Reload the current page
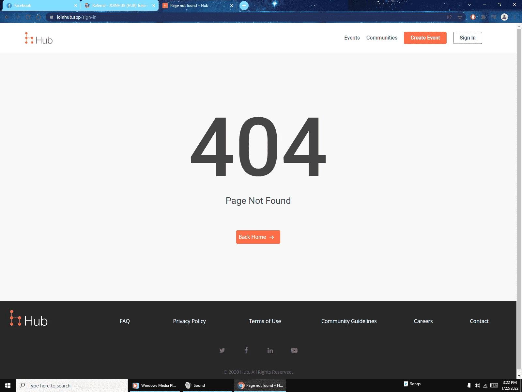522x392 pixels. tap(28, 17)
